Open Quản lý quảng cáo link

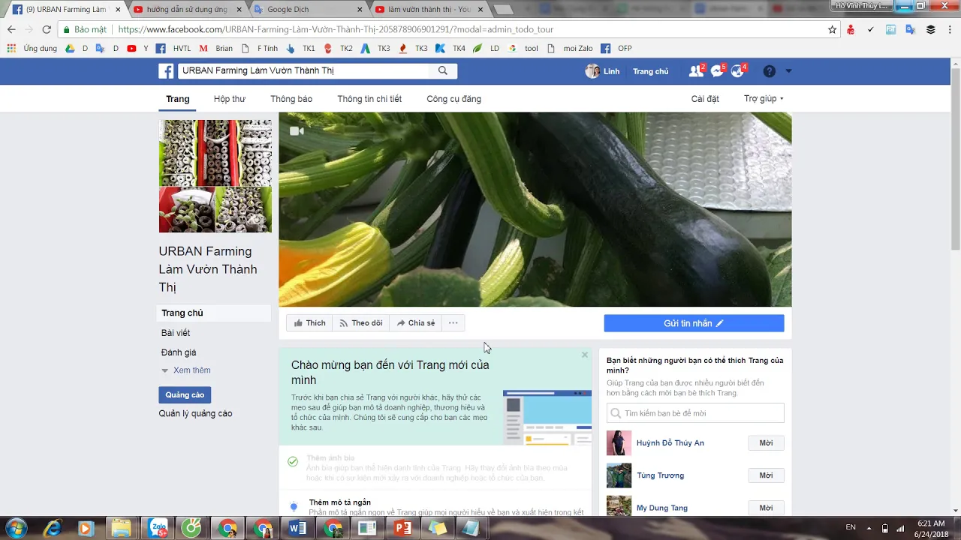point(195,413)
